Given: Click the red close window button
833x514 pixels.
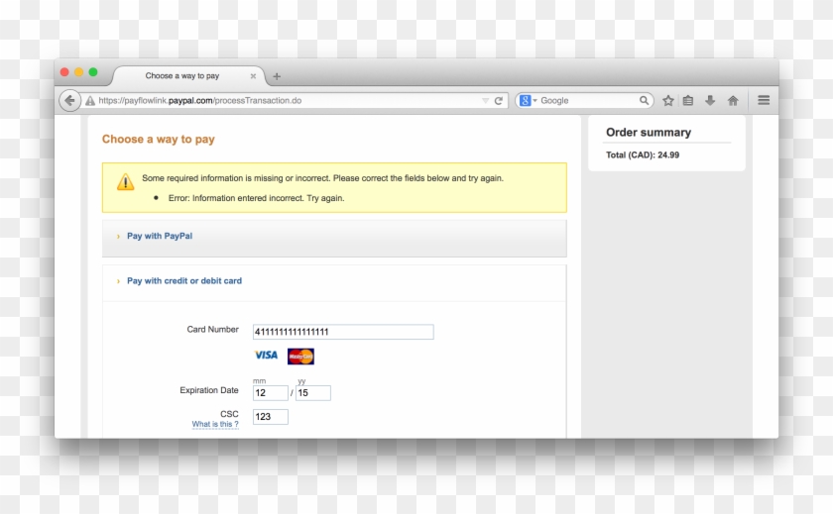Looking at the screenshot, I should pos(64,72).
